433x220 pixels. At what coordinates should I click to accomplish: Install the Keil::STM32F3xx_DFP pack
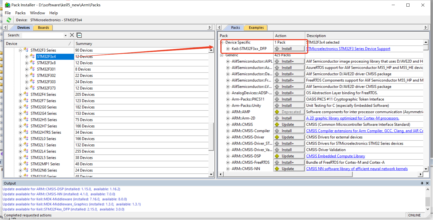pos(289,49)
